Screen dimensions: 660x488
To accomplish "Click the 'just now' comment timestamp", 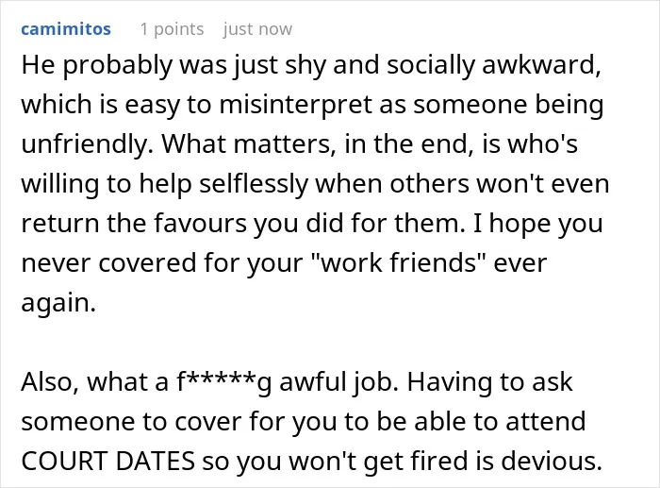I will [x=257, y=29].
